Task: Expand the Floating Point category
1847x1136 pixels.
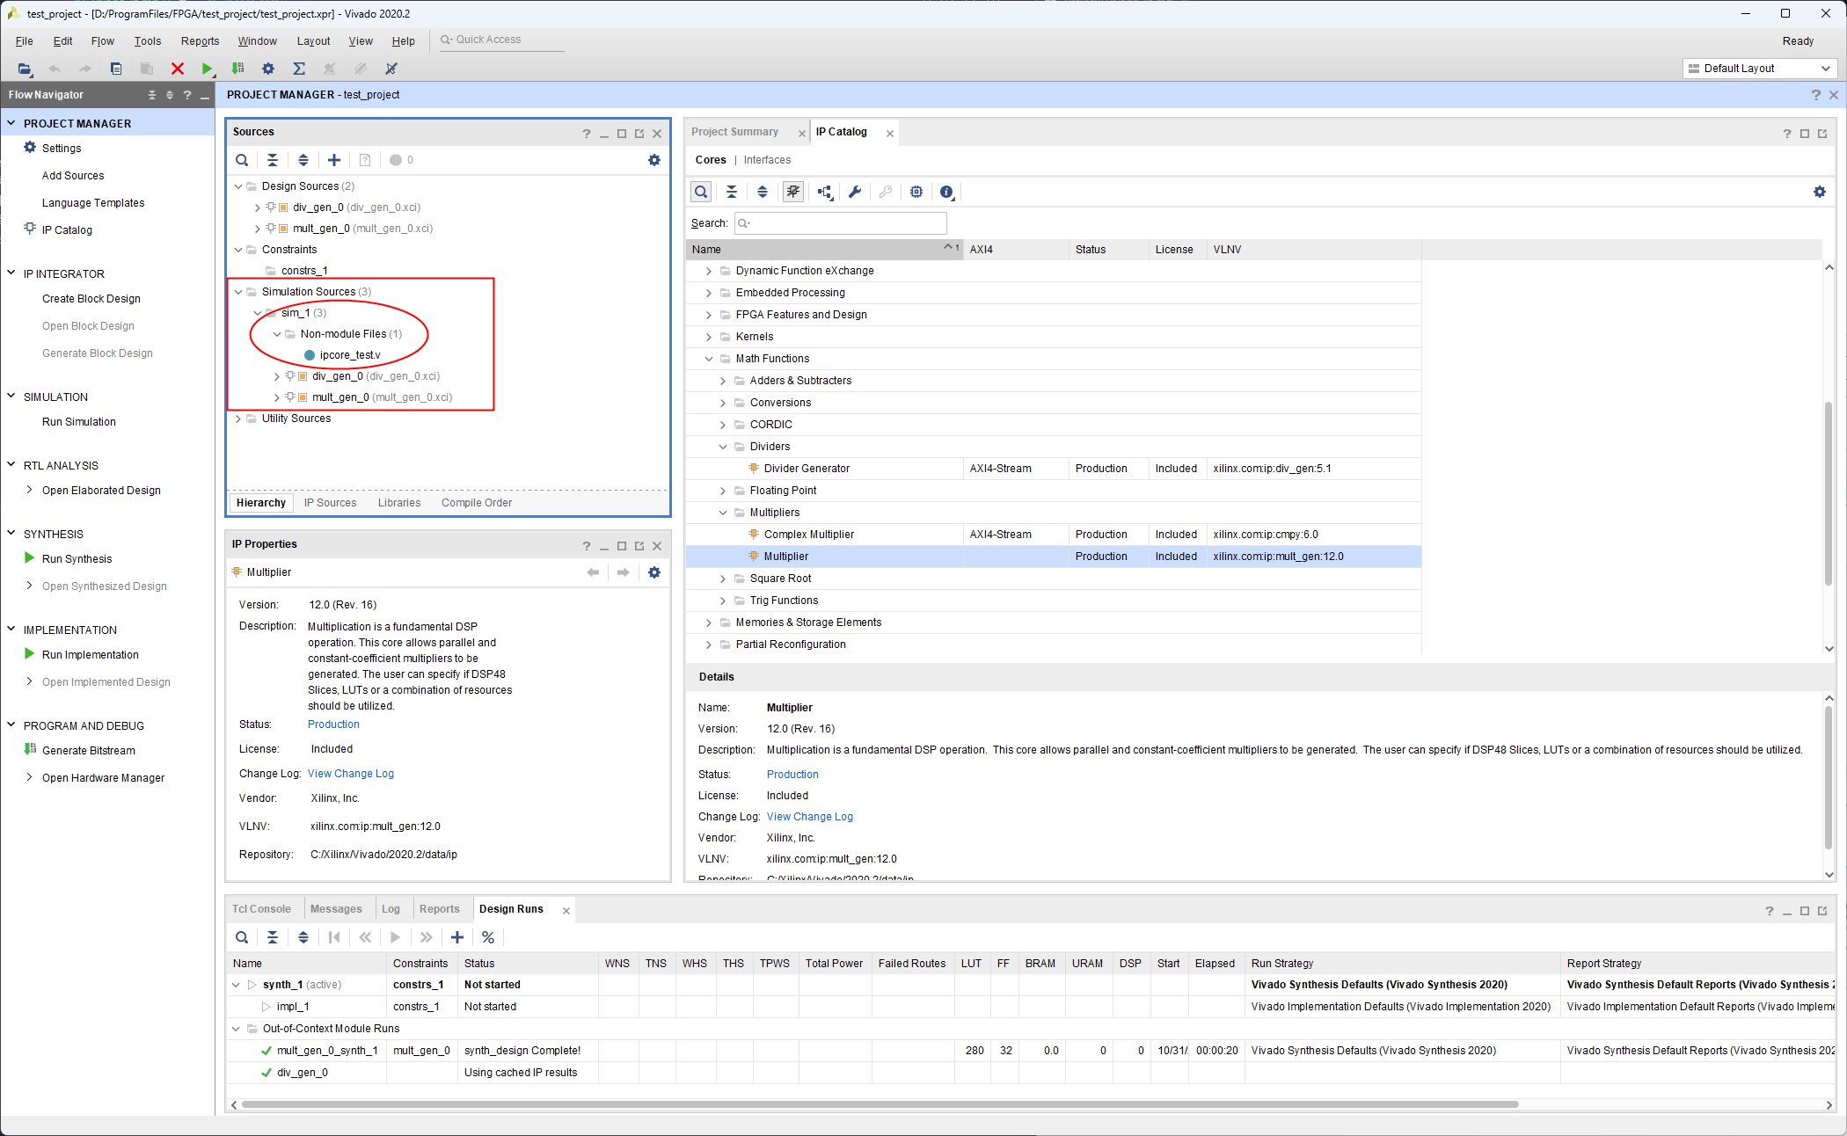Action: [723, 491]
